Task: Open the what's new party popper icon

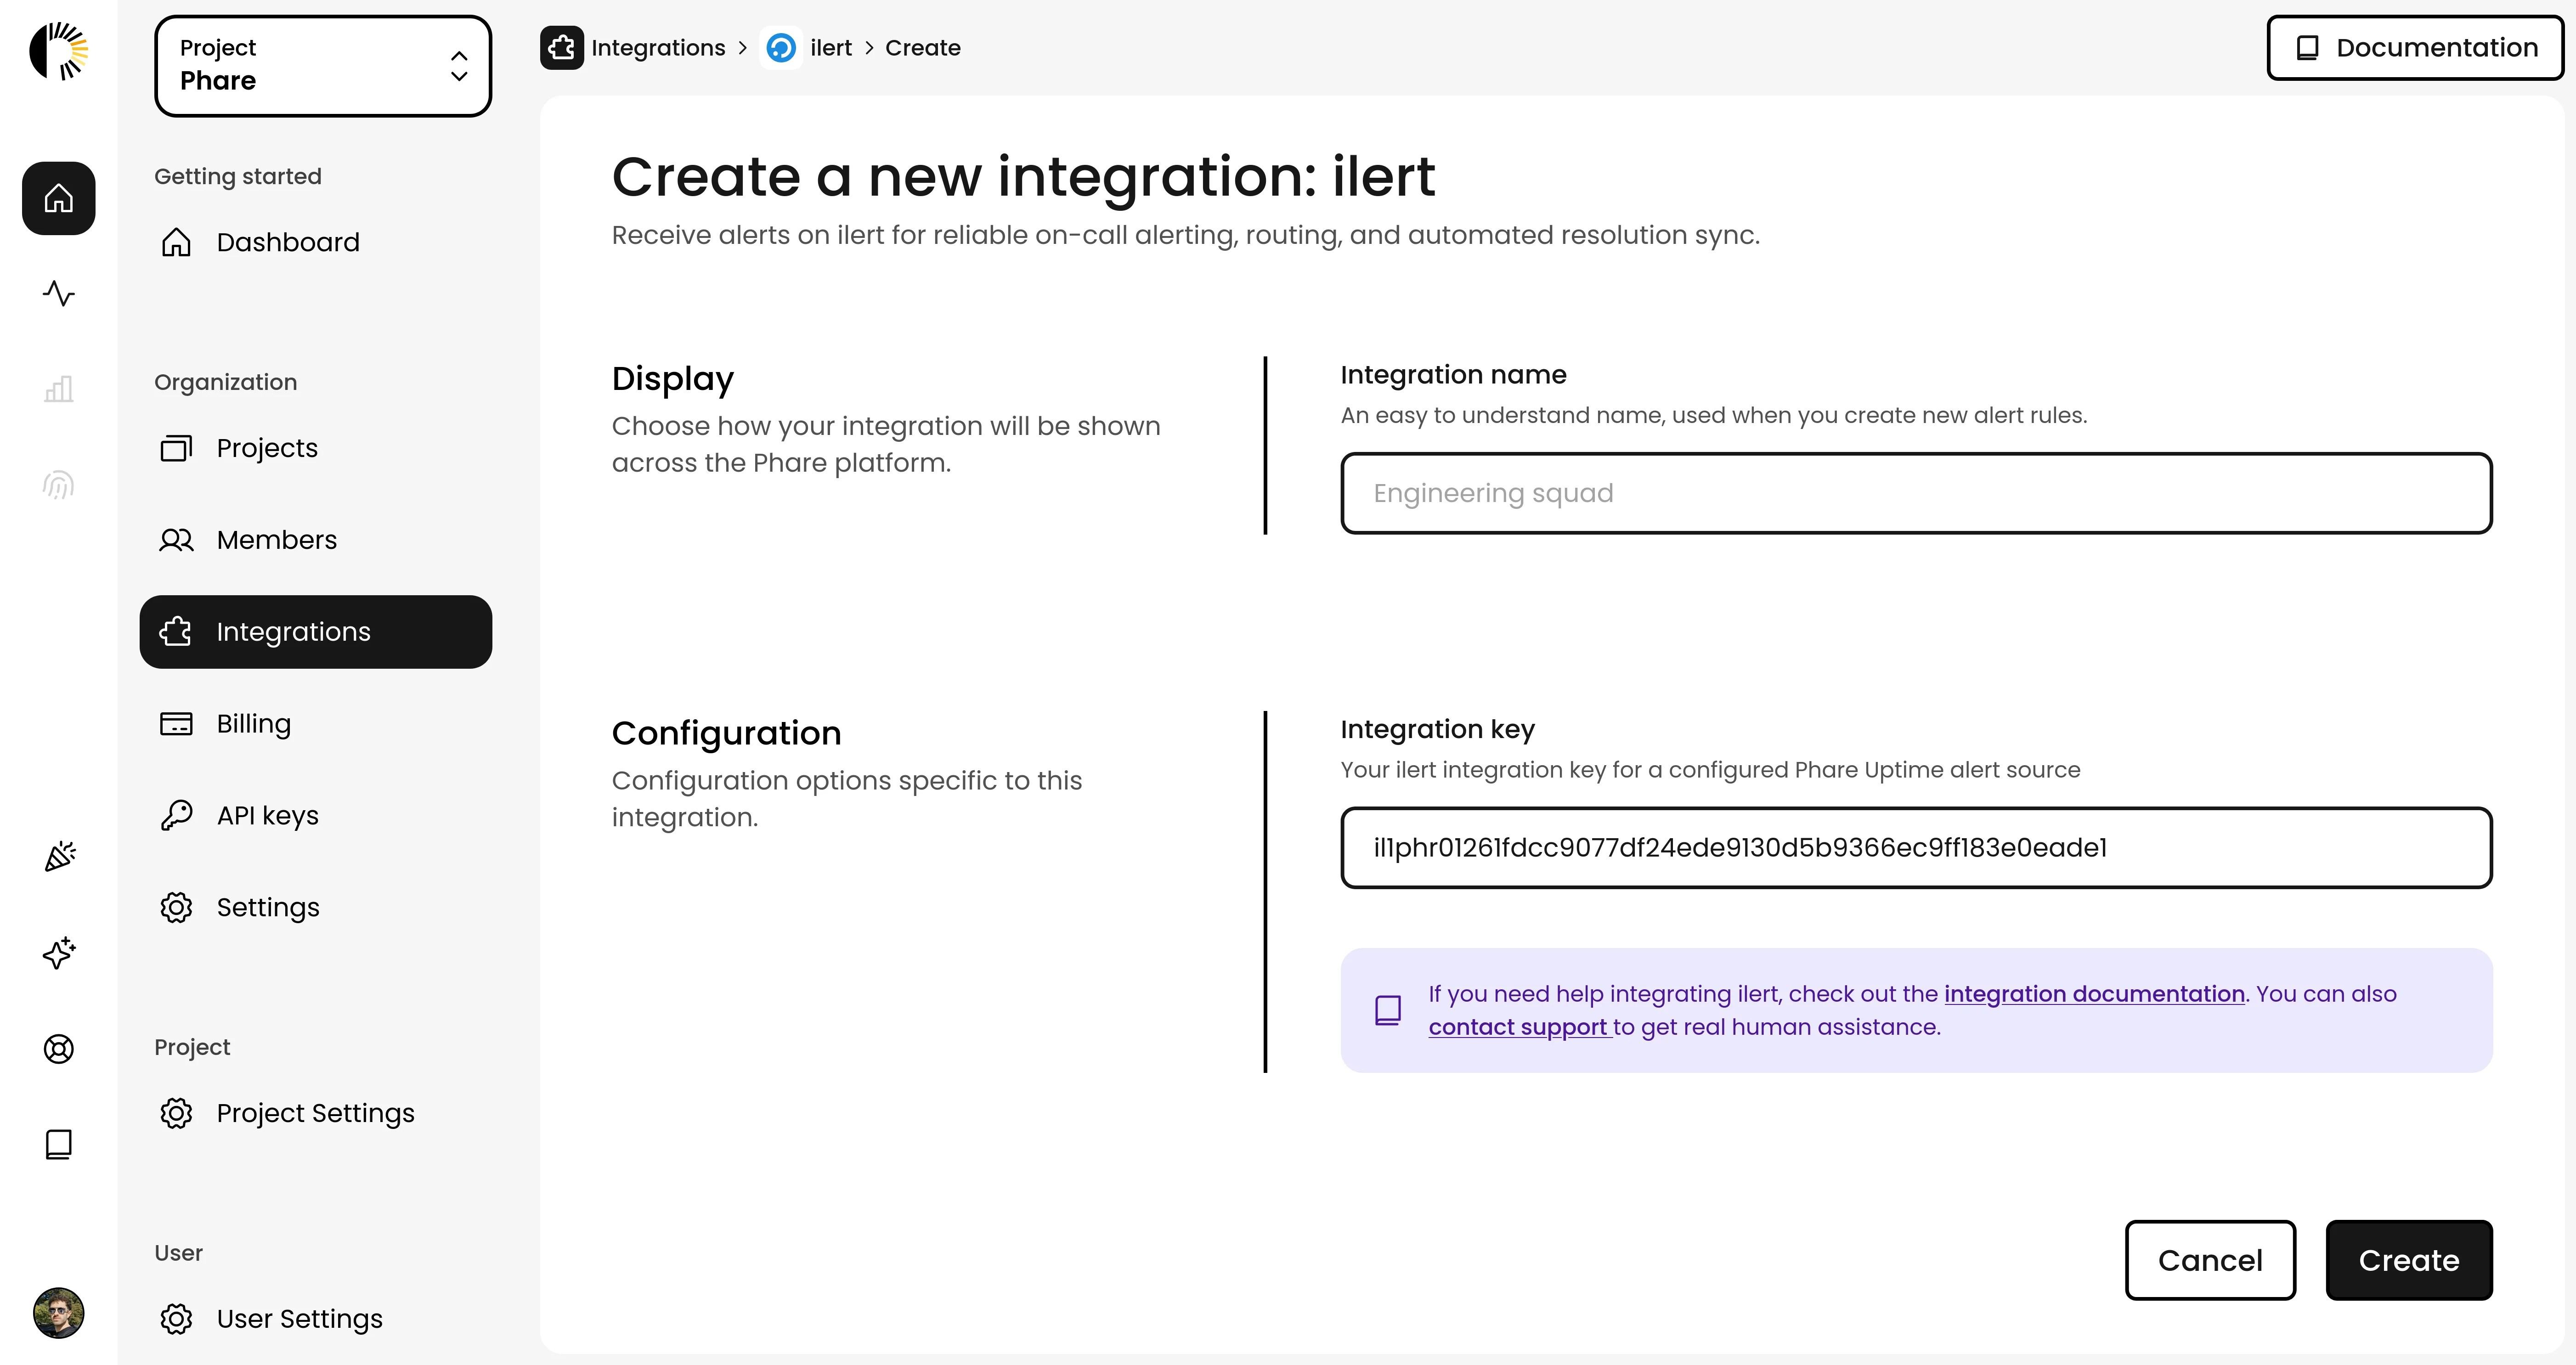Action: (x=58, y=856)
